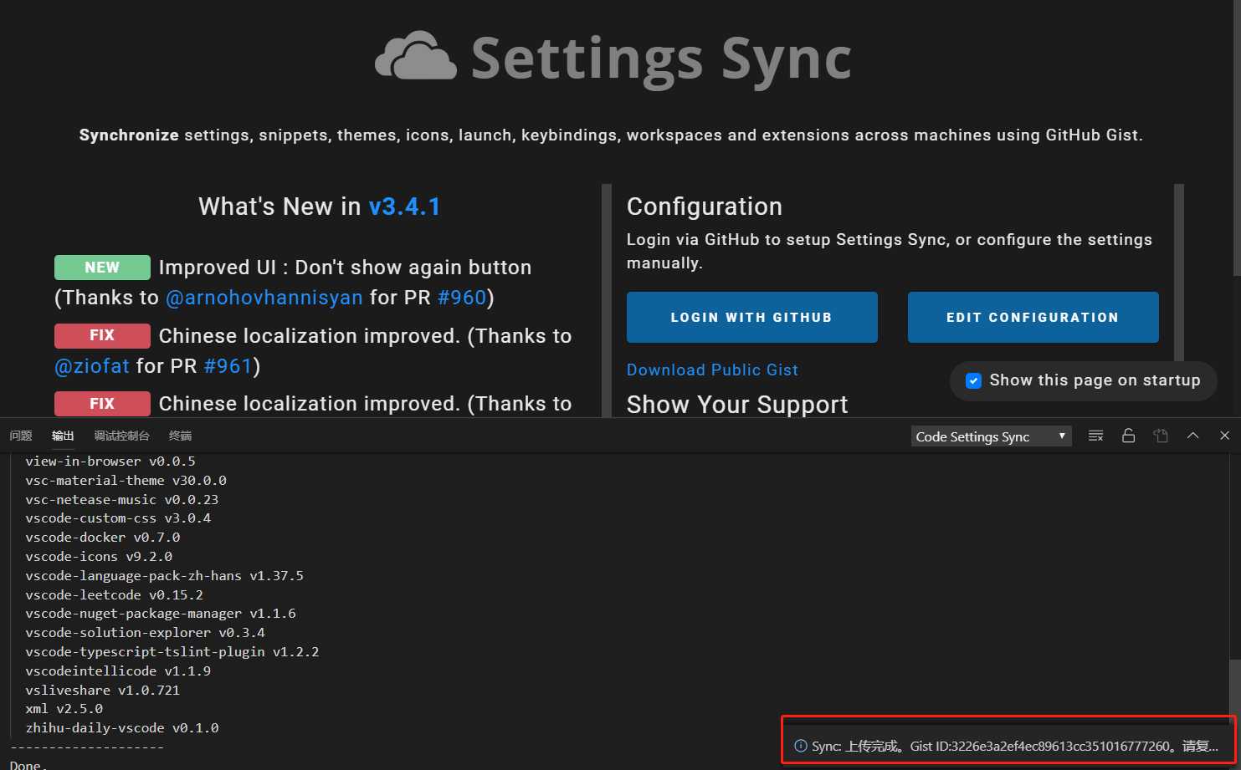Image resolution: width=1241 pixels, height=770 pixels.
Task: Click the Settings Sync cloud logo
Action: tap(416, 56)
